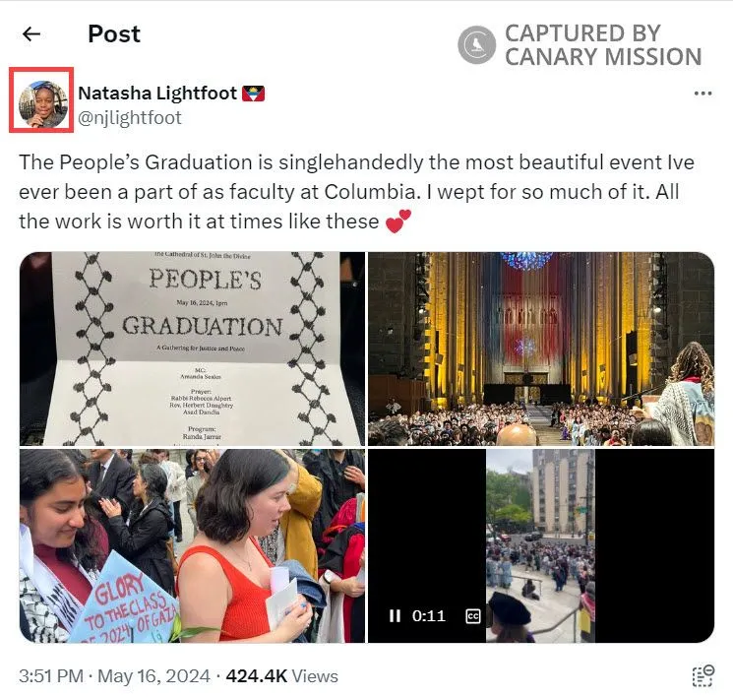
Task: Click the 0:11 video time indicator
Action: [x=429, y=615]
